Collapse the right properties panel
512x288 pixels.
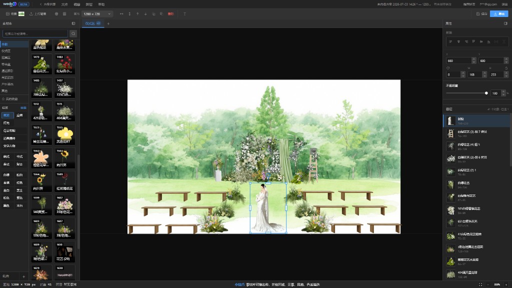[505, 23]
